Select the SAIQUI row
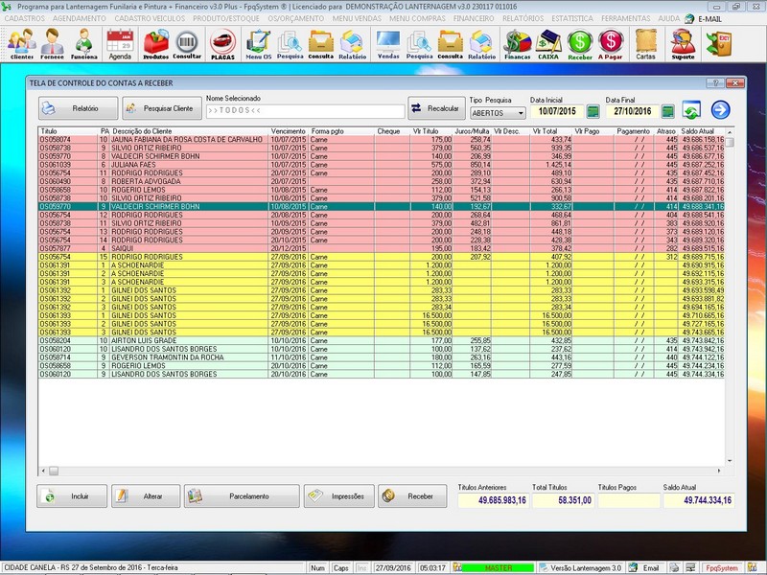The height and width of the screenshot is (575, 767). [x=381, y=248]
